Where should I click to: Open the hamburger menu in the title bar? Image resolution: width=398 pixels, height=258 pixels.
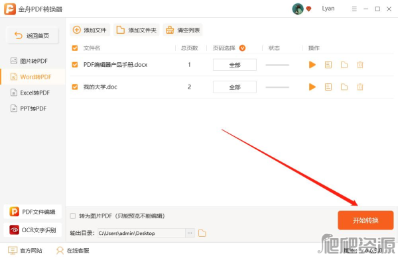coord(354,9)
